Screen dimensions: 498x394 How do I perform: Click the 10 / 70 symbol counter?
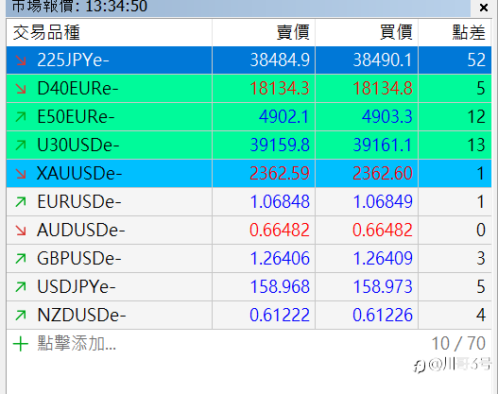[458, 344]
